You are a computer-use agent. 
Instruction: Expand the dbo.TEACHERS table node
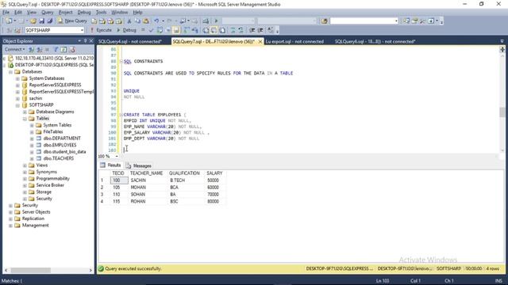[32, 158]
